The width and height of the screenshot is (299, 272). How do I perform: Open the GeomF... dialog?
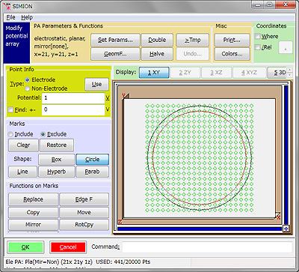click(x=115, y=54)
